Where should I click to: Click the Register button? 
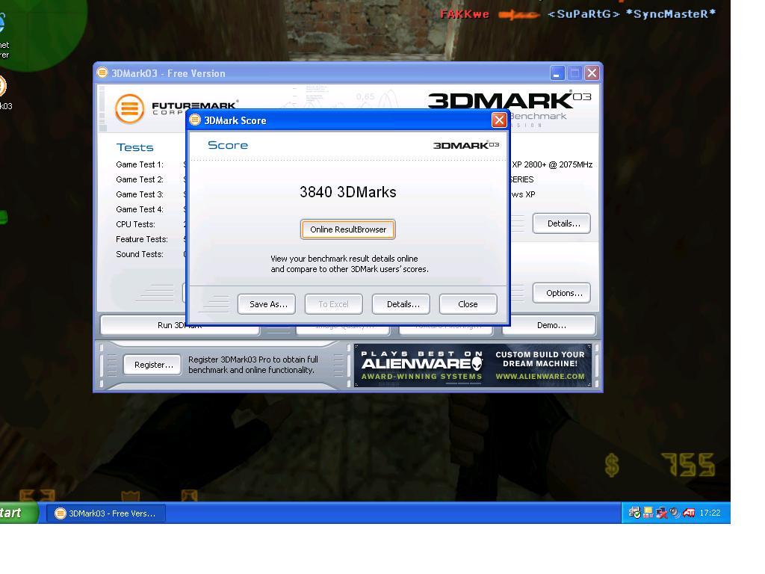152,365
